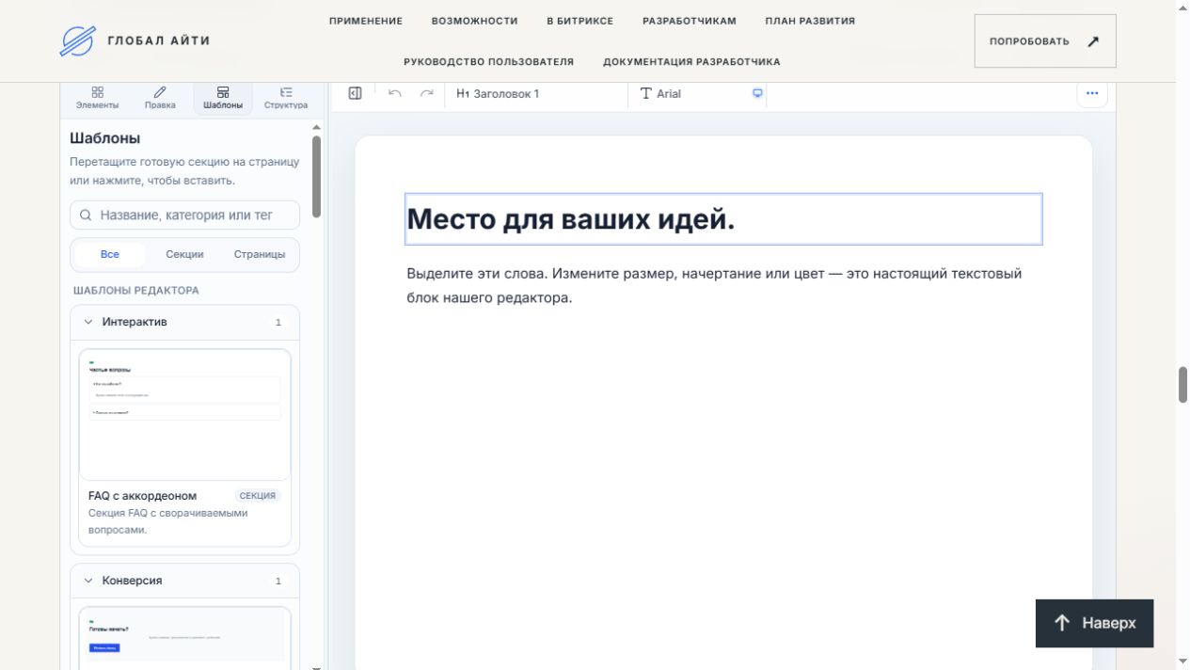Open Руководство пользователя link
This screenshot has width=1190, height=670.
click(x=488, y=62)
